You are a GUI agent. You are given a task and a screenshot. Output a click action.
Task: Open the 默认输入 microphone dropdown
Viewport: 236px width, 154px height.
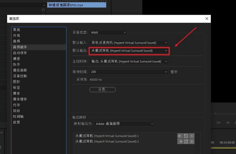click(x=129, y=43)
